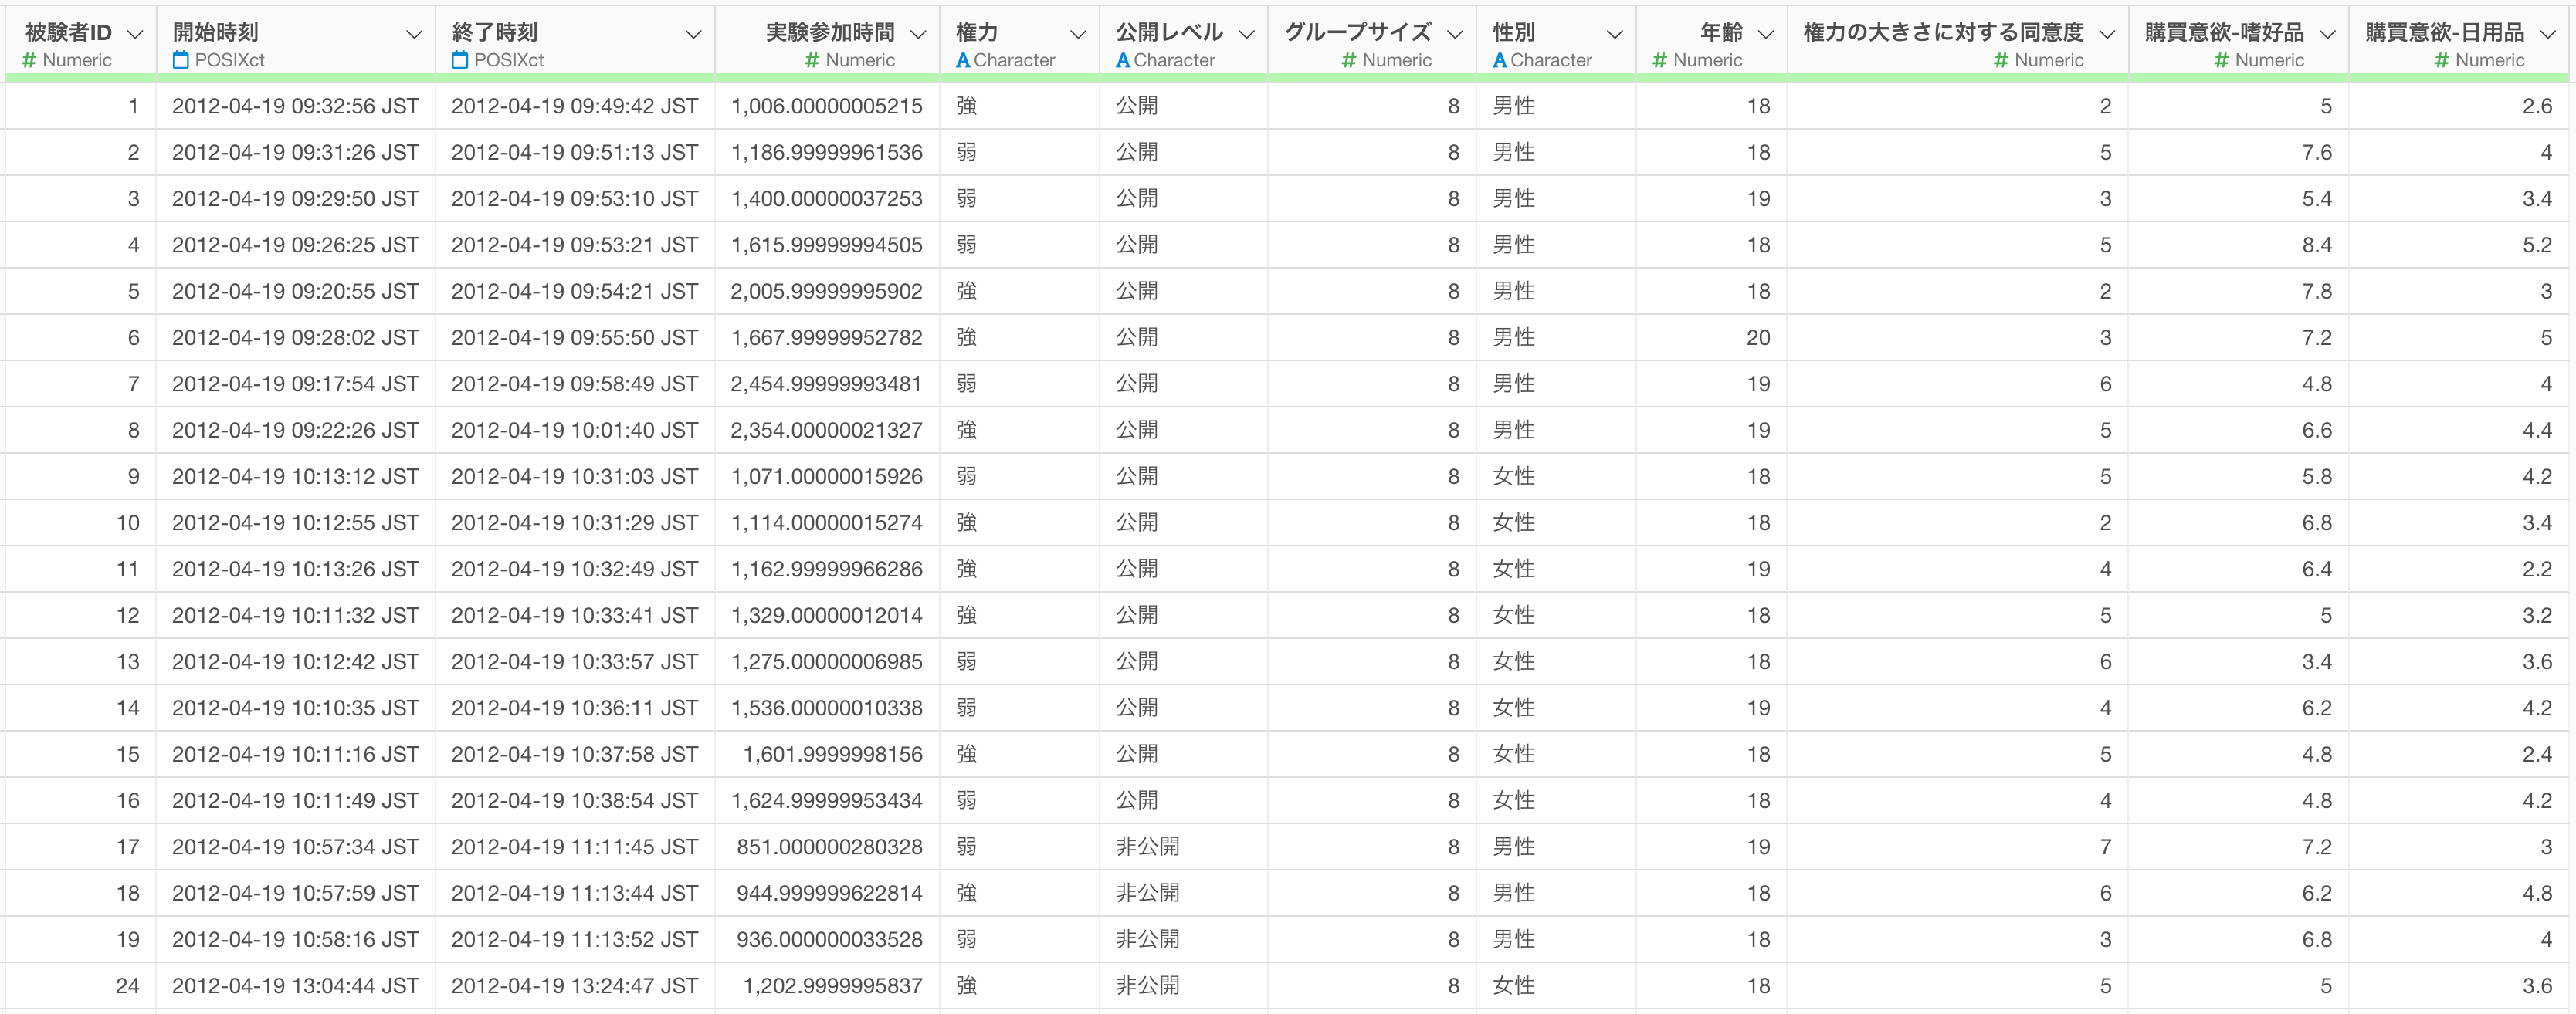Viewport: 2576px width, 1014px height.
Task: Click the calendar type icon under 終了時刻
Action: coord(460,60)
